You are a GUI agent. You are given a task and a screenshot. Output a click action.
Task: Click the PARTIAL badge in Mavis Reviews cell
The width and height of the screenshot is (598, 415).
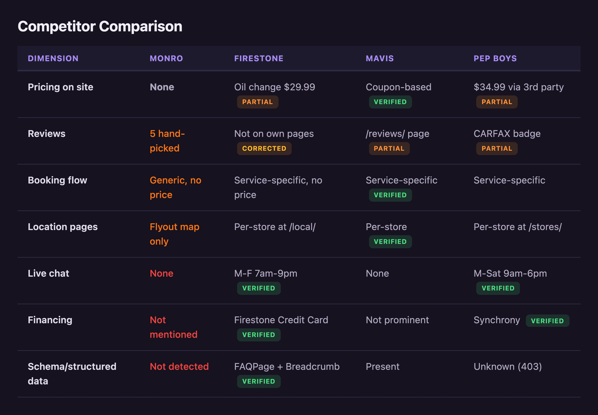[389, 148]
